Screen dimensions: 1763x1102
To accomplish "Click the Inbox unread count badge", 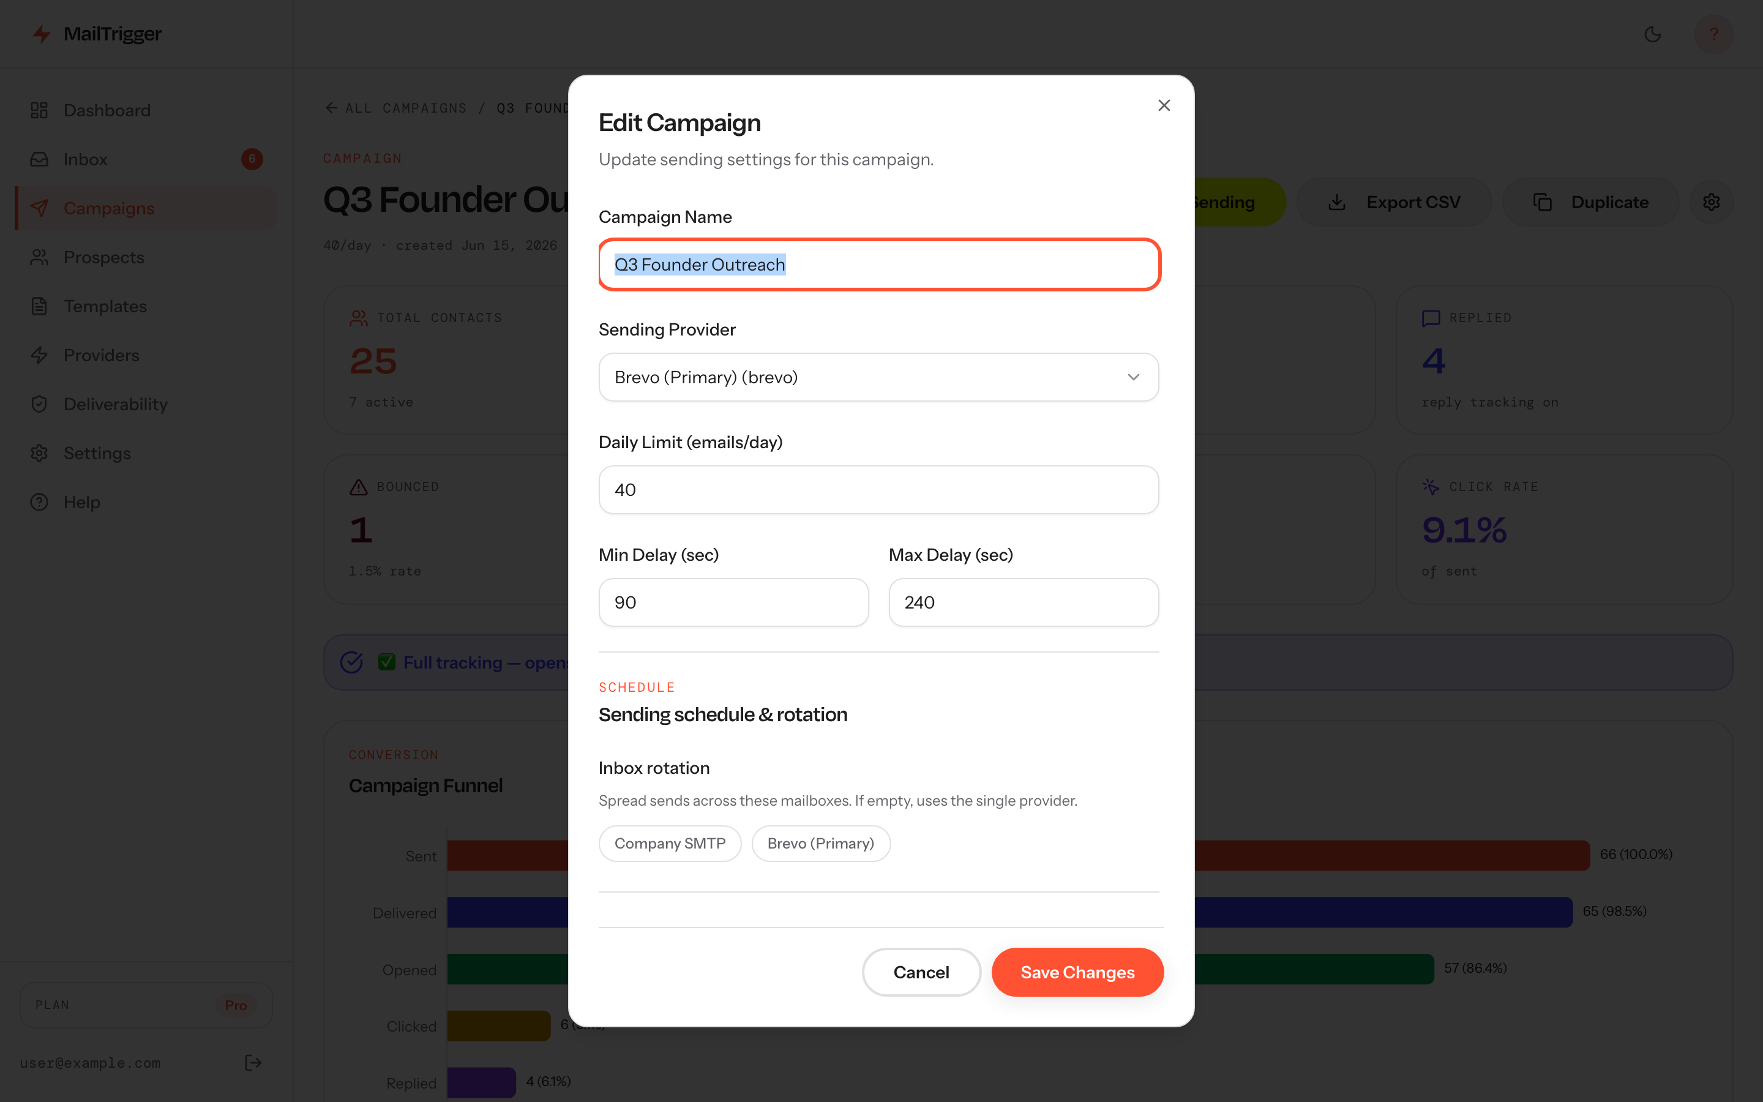I will point(252,159).
